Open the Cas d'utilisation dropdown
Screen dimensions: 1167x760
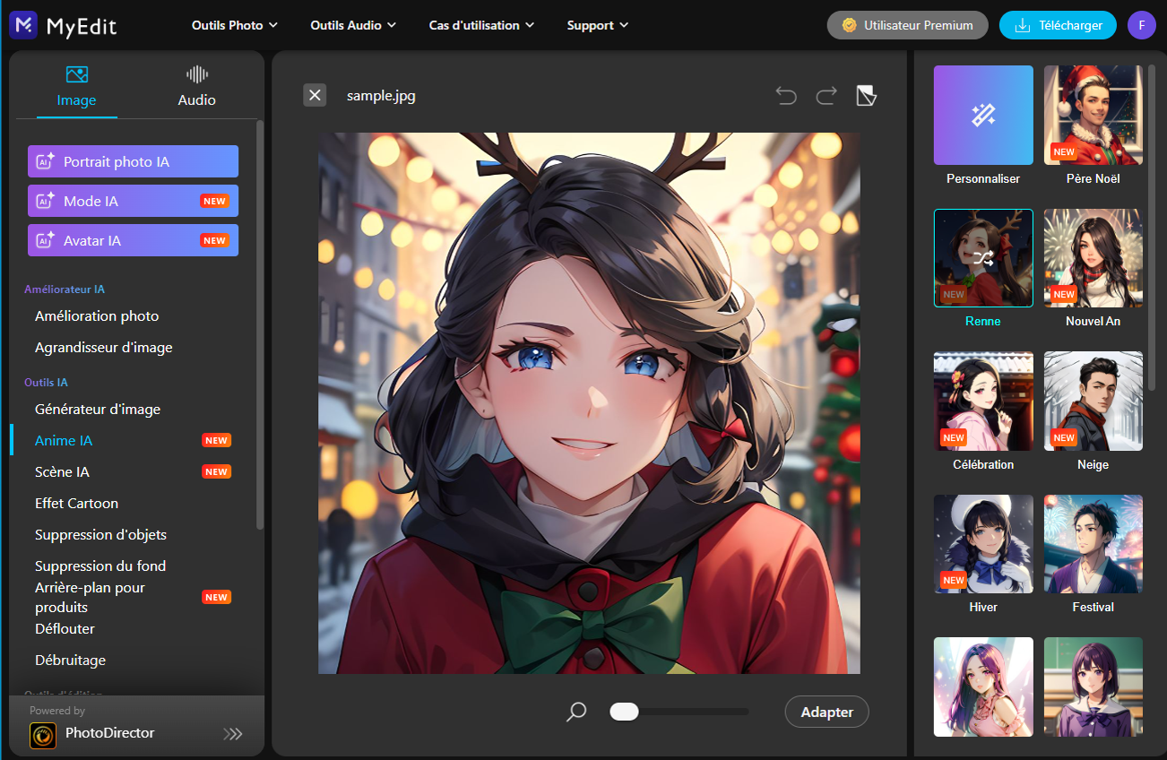point(480,25)
